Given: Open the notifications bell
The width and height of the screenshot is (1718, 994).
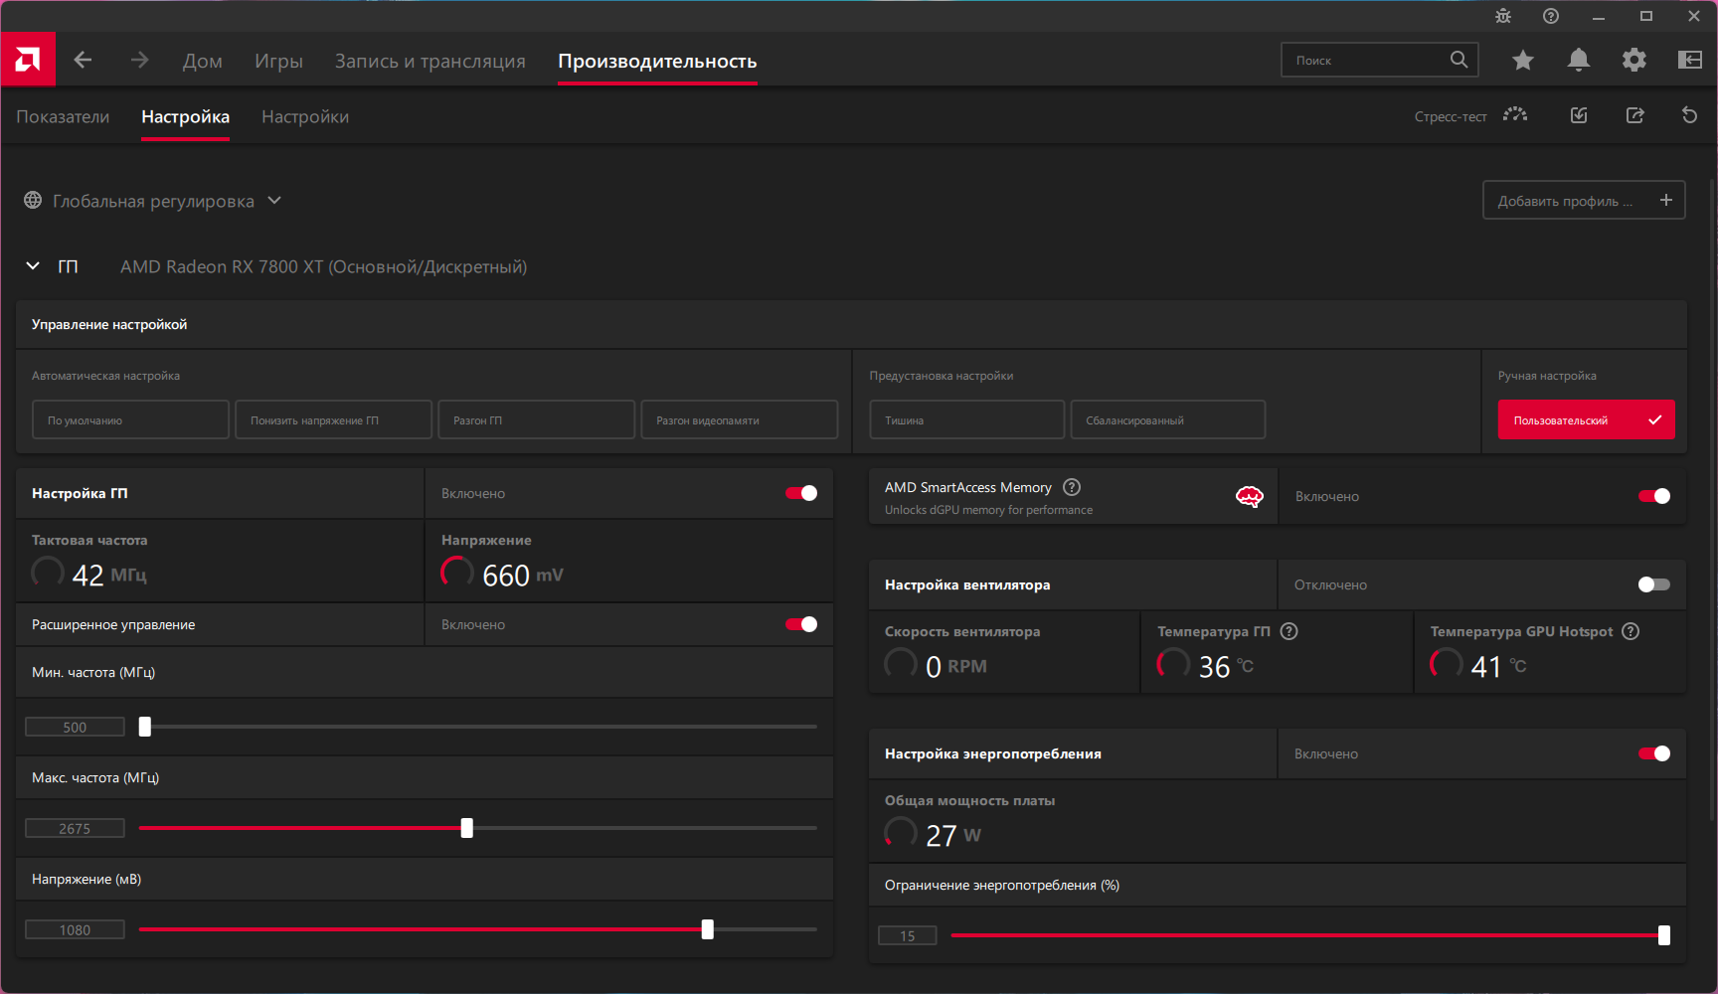Looking at the screenshot, I should click(1578, 61).
